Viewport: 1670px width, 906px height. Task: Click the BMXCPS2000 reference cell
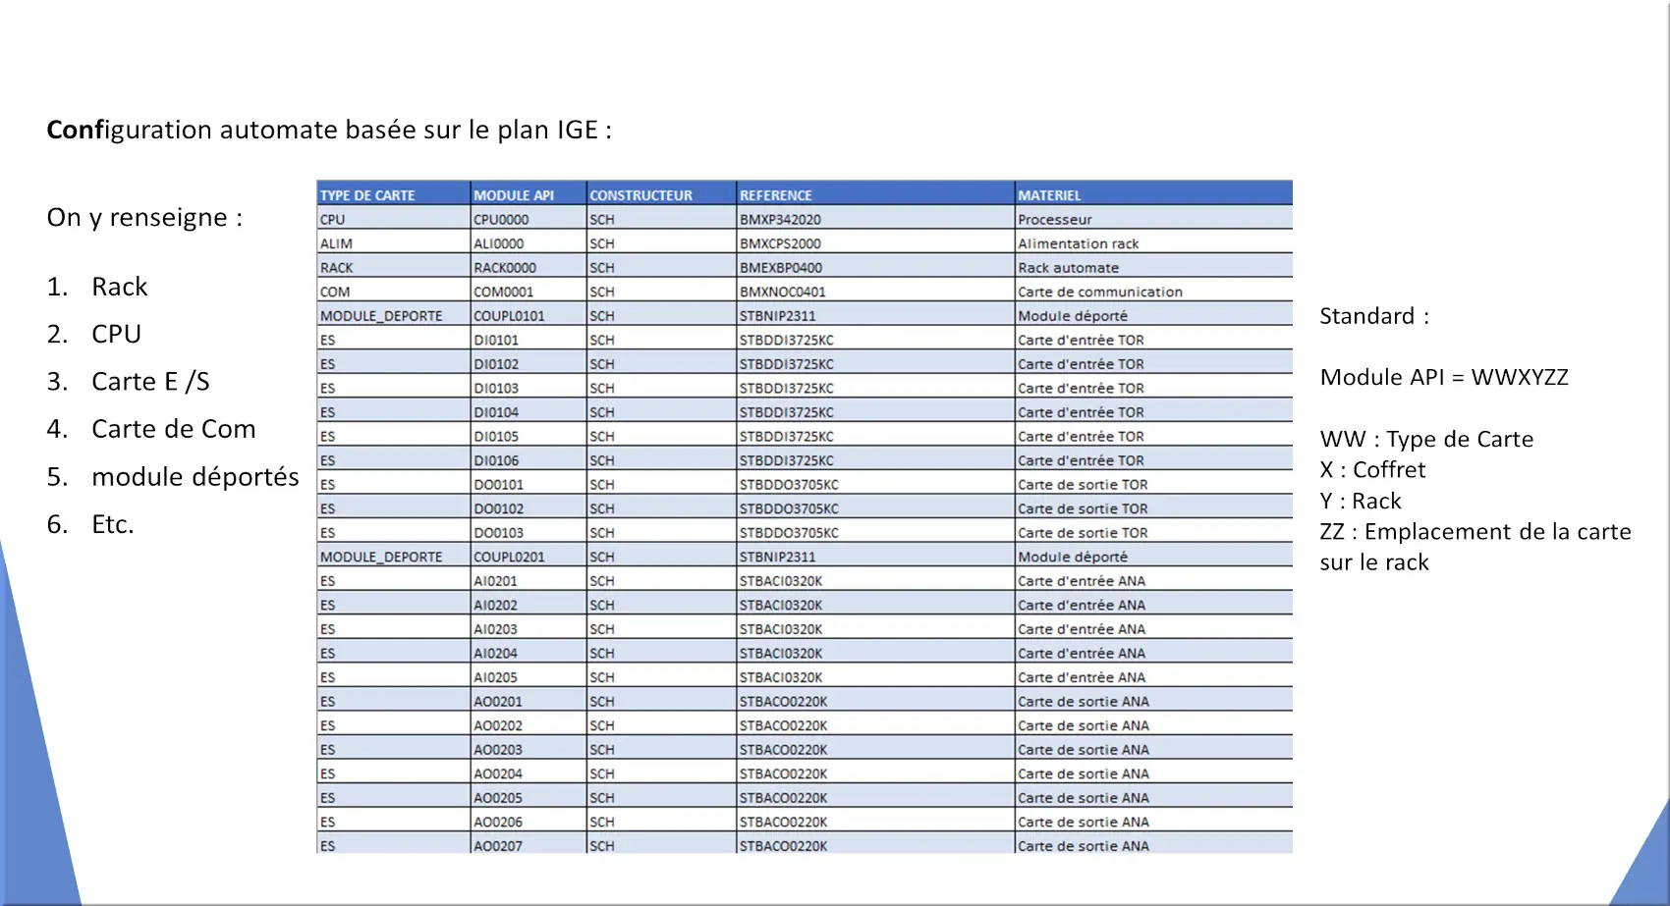pos(875,242)
